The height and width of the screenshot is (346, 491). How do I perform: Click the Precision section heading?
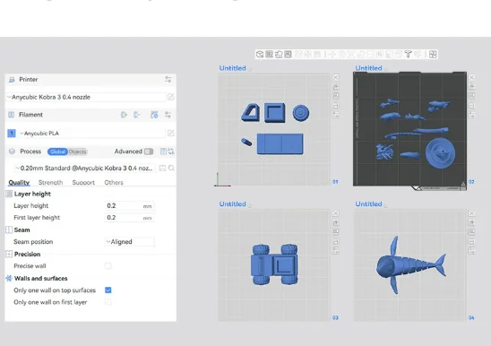[x=27, y=255]
